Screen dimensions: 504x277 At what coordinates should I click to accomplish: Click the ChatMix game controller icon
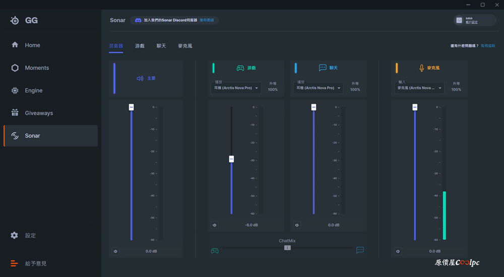(x=215, y=250)
